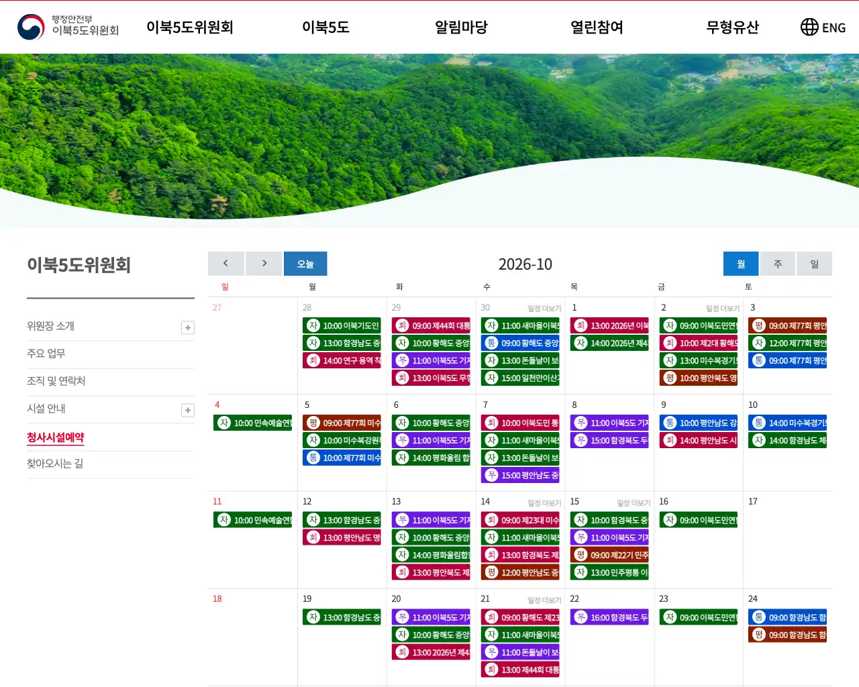
Task: Expand the 시설 안내 submenu plus icon
Action: (188, 410)
